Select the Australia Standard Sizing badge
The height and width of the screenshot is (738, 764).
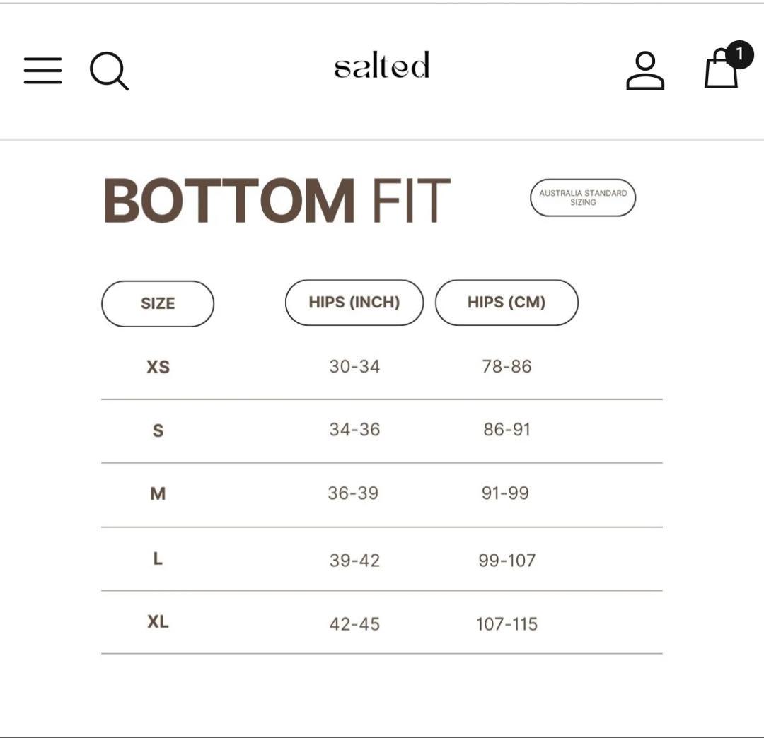[583, 197]
